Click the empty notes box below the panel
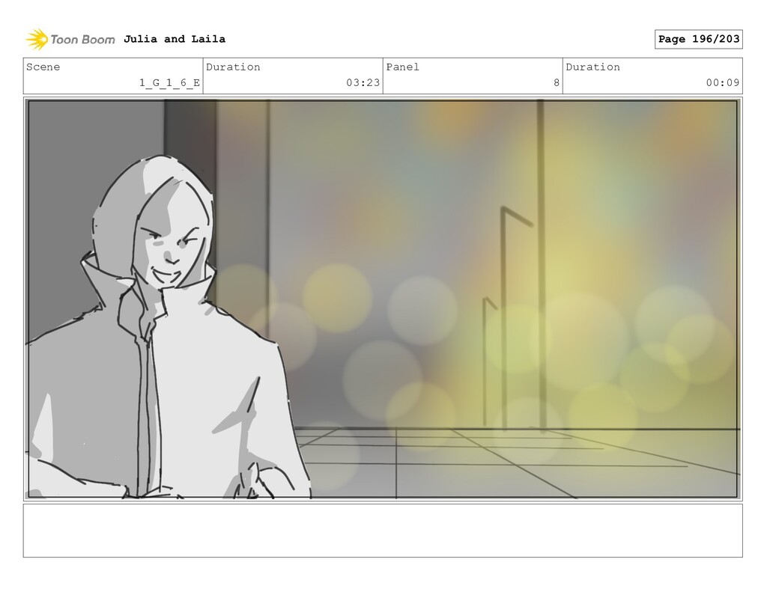 tap(383, 531)
